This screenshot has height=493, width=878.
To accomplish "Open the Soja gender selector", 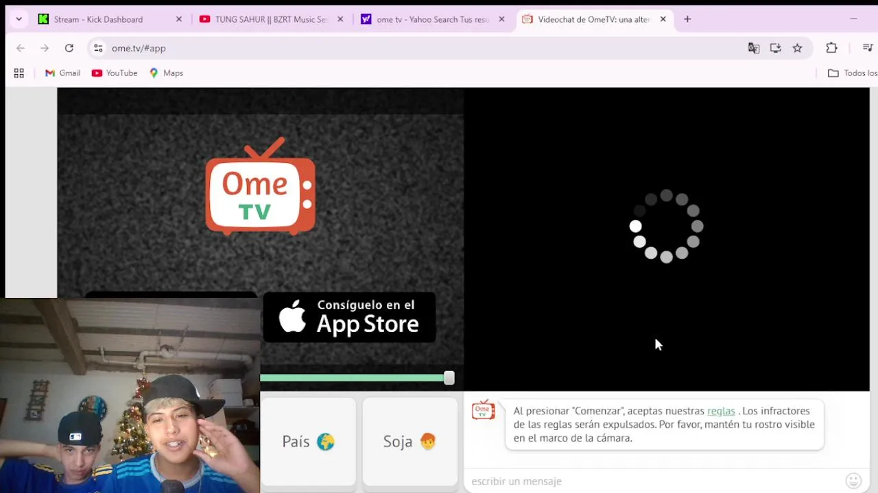I will 410,442.
